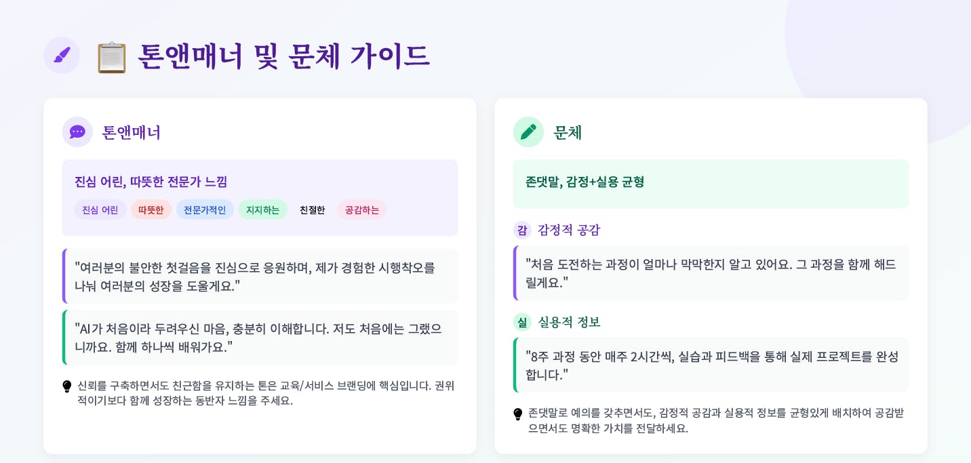Click the quote about 8주 과정
The height and width of the screenshot is (463, 971).
pos(711,365)
